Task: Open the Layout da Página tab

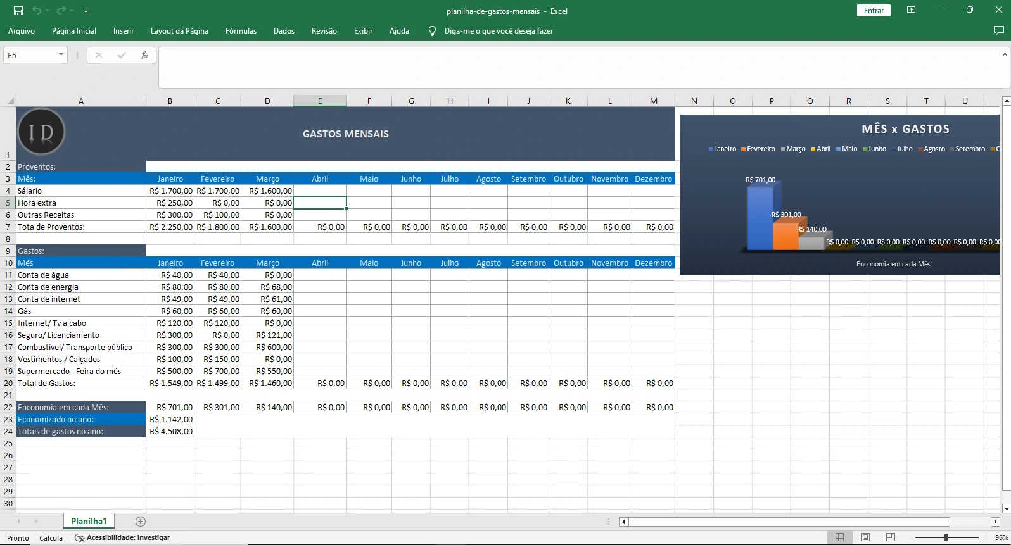Action: pos(179,30)
